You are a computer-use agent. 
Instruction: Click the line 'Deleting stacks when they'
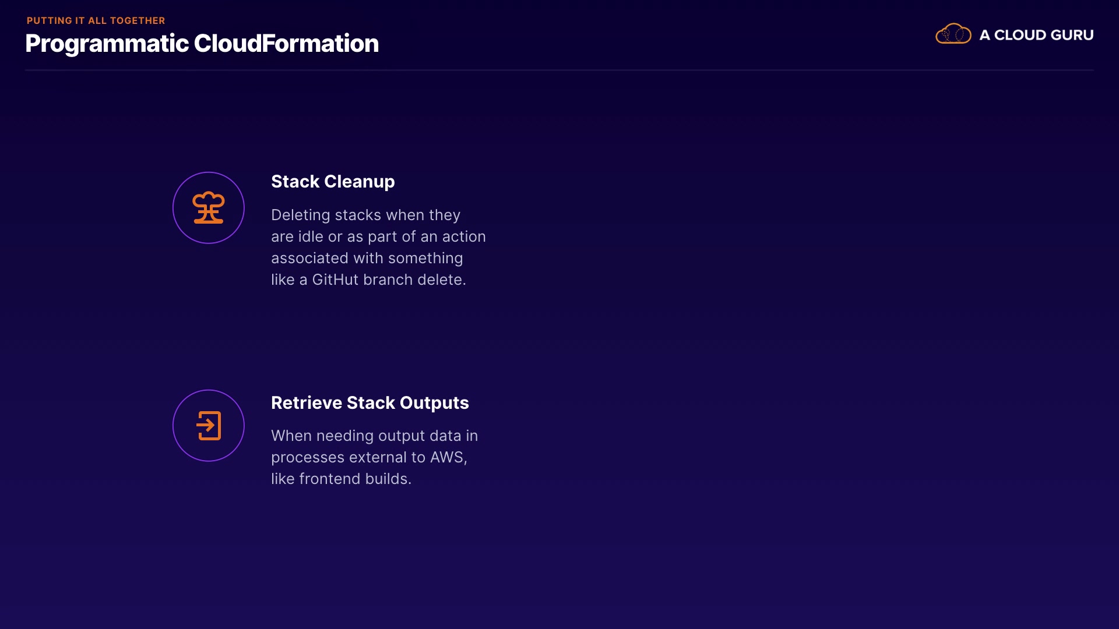[365, 215]
